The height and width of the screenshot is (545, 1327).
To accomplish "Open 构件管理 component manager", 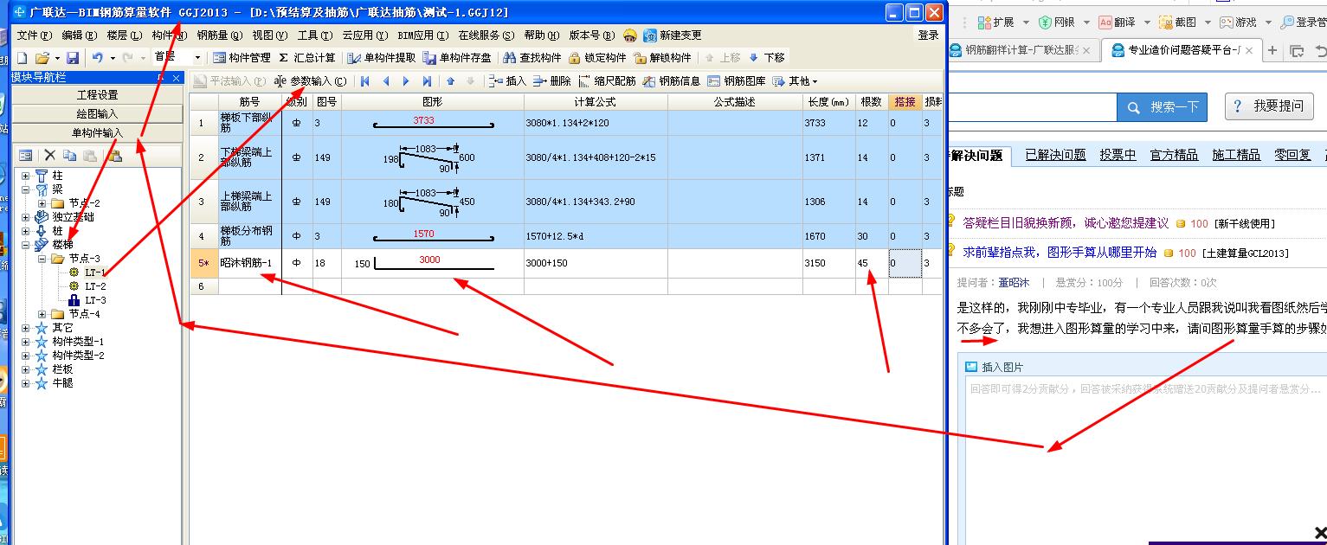I will click(242, 57).
